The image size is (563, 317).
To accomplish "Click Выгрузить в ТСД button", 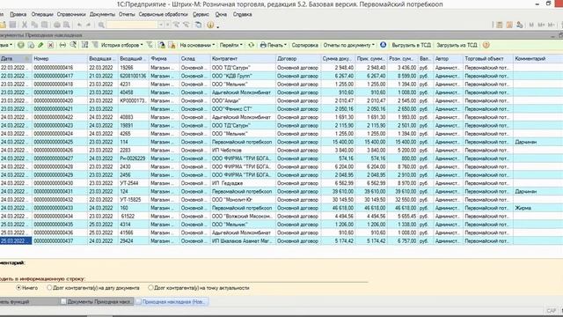I will pos(411,45).
